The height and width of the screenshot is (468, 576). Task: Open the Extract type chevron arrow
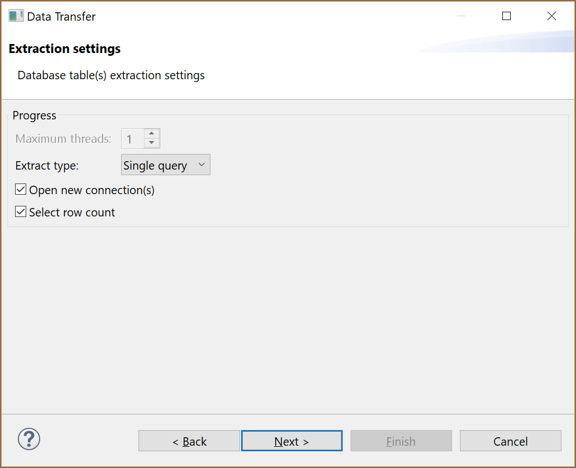201,165
